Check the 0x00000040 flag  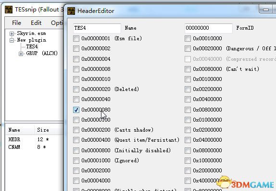[x=76, y=100]
